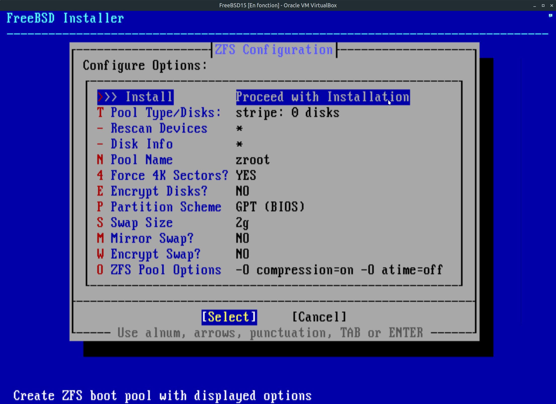556x404 pixels.
Task: Open the Disk Info entry
Action: [x=142, y=144]
